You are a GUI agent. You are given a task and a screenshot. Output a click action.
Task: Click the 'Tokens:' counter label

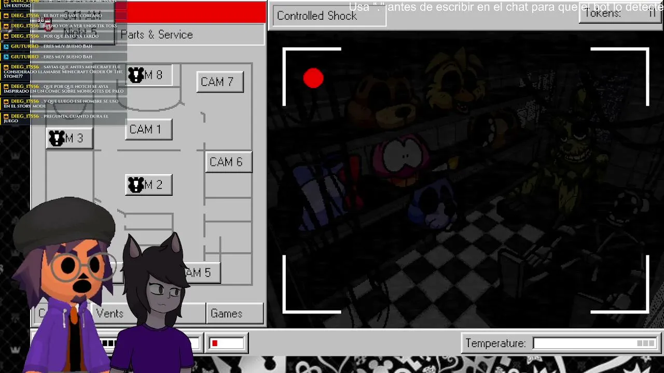pyautogui.click(x=603, y=13)
